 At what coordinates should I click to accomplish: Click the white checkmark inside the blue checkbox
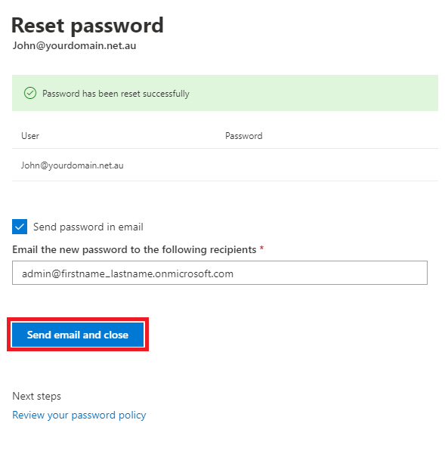tap(20, 227)
